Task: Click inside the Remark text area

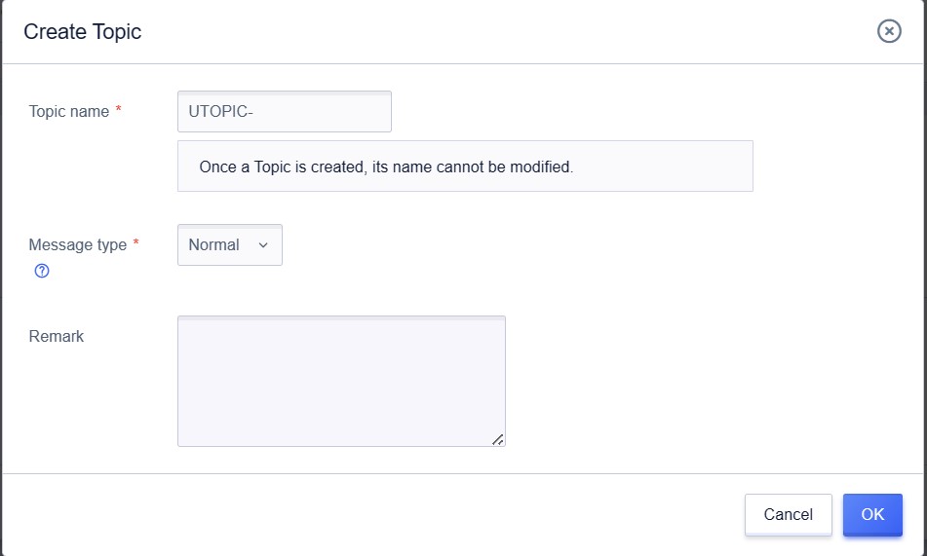Action: 341,381
